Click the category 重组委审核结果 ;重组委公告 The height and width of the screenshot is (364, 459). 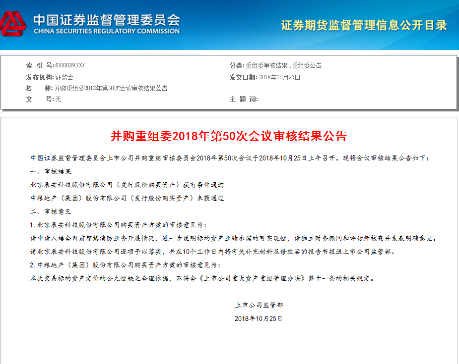coord(284,65)
